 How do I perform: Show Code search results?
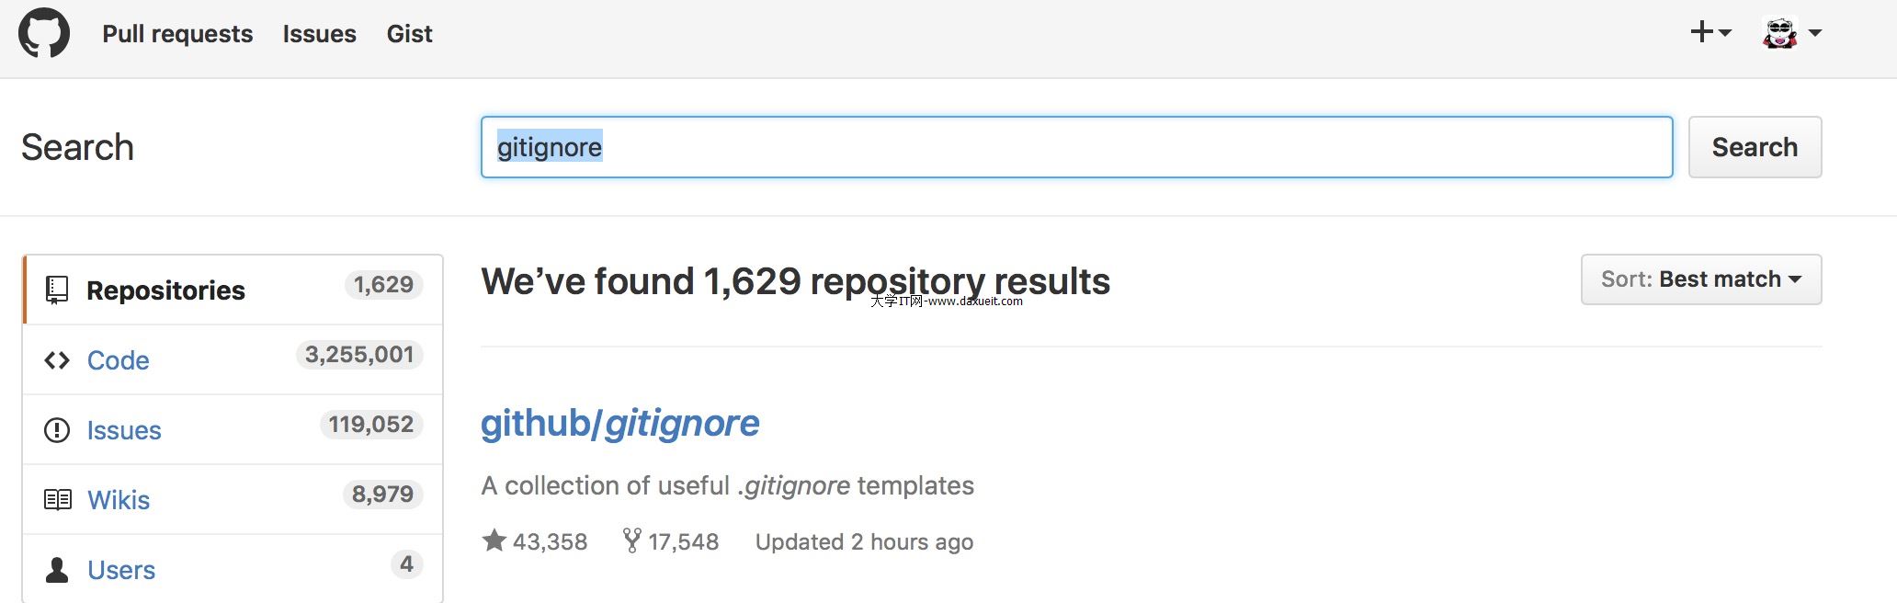(x=118, y=360)
